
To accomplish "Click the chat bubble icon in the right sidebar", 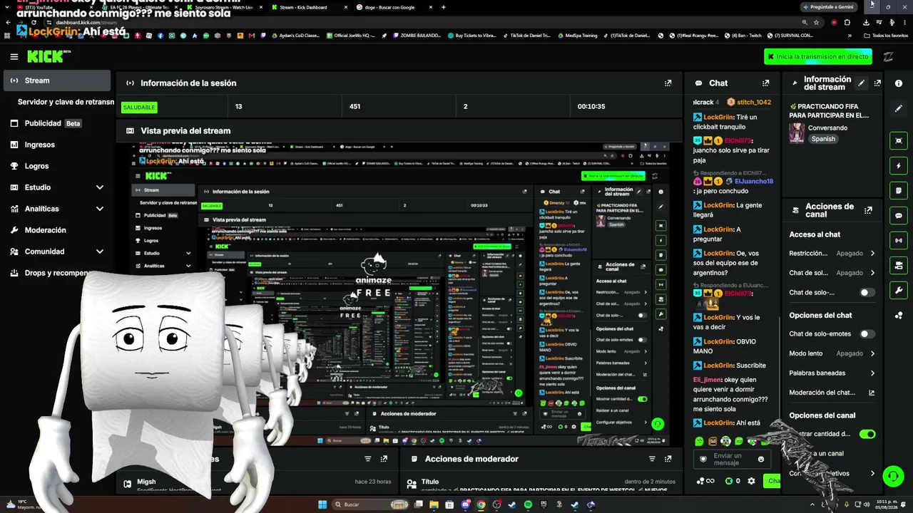I will pyautogui.click(x=899, y=215).
